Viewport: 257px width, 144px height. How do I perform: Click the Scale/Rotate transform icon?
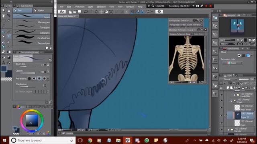tap(111, 12)
